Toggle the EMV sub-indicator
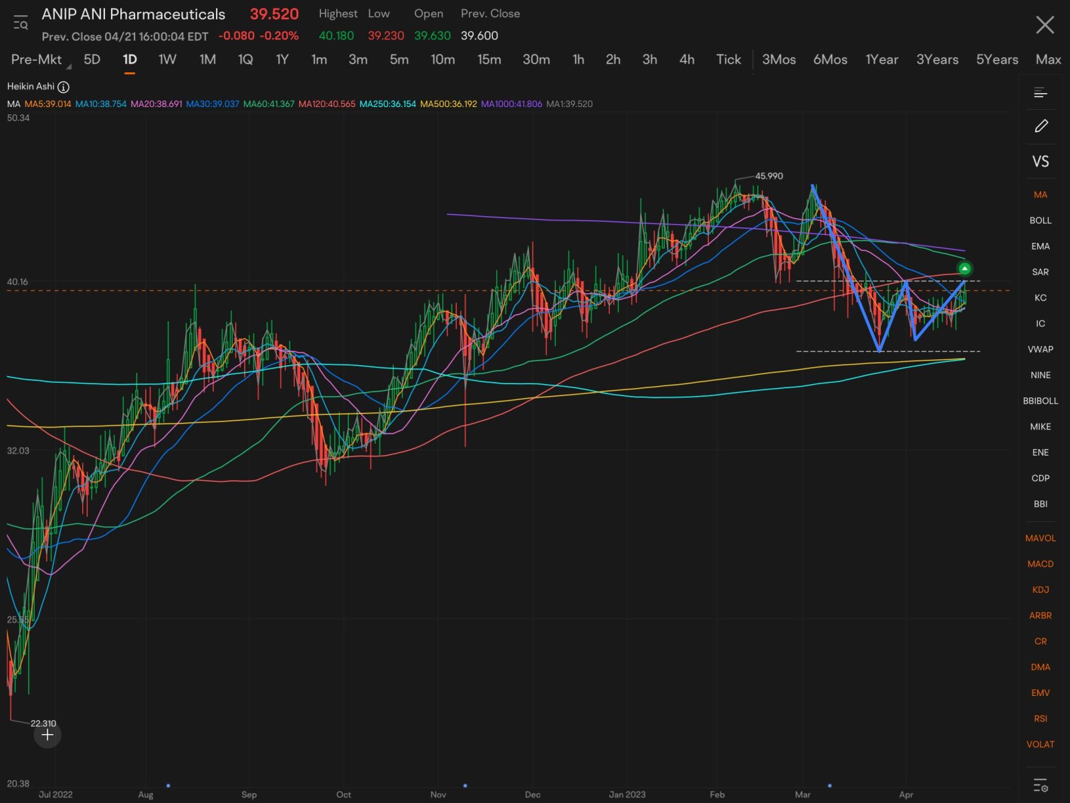This screenshot has width=1070, height=803. click(x=1041, y=693)
